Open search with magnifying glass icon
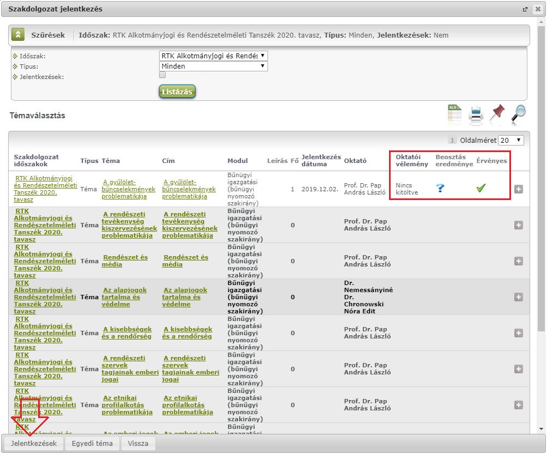547x454 pixels. click(519, 113)
